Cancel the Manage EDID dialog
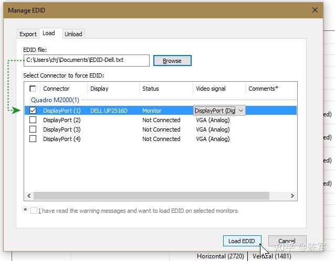 tap(287, 241)
